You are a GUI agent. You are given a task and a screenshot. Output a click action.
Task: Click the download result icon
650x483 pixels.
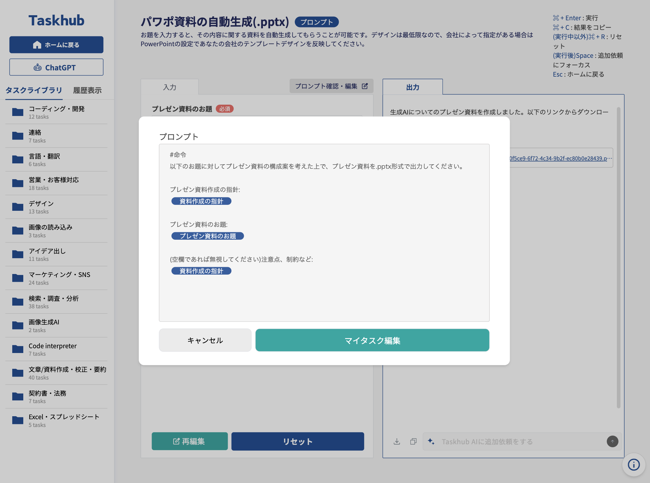pos(397,442)
